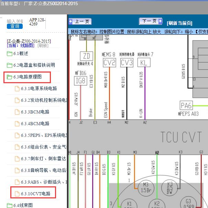Screen dimensions: 208x208
Task: Click the CV3 connector box in diagram
Action: [127, 63]
